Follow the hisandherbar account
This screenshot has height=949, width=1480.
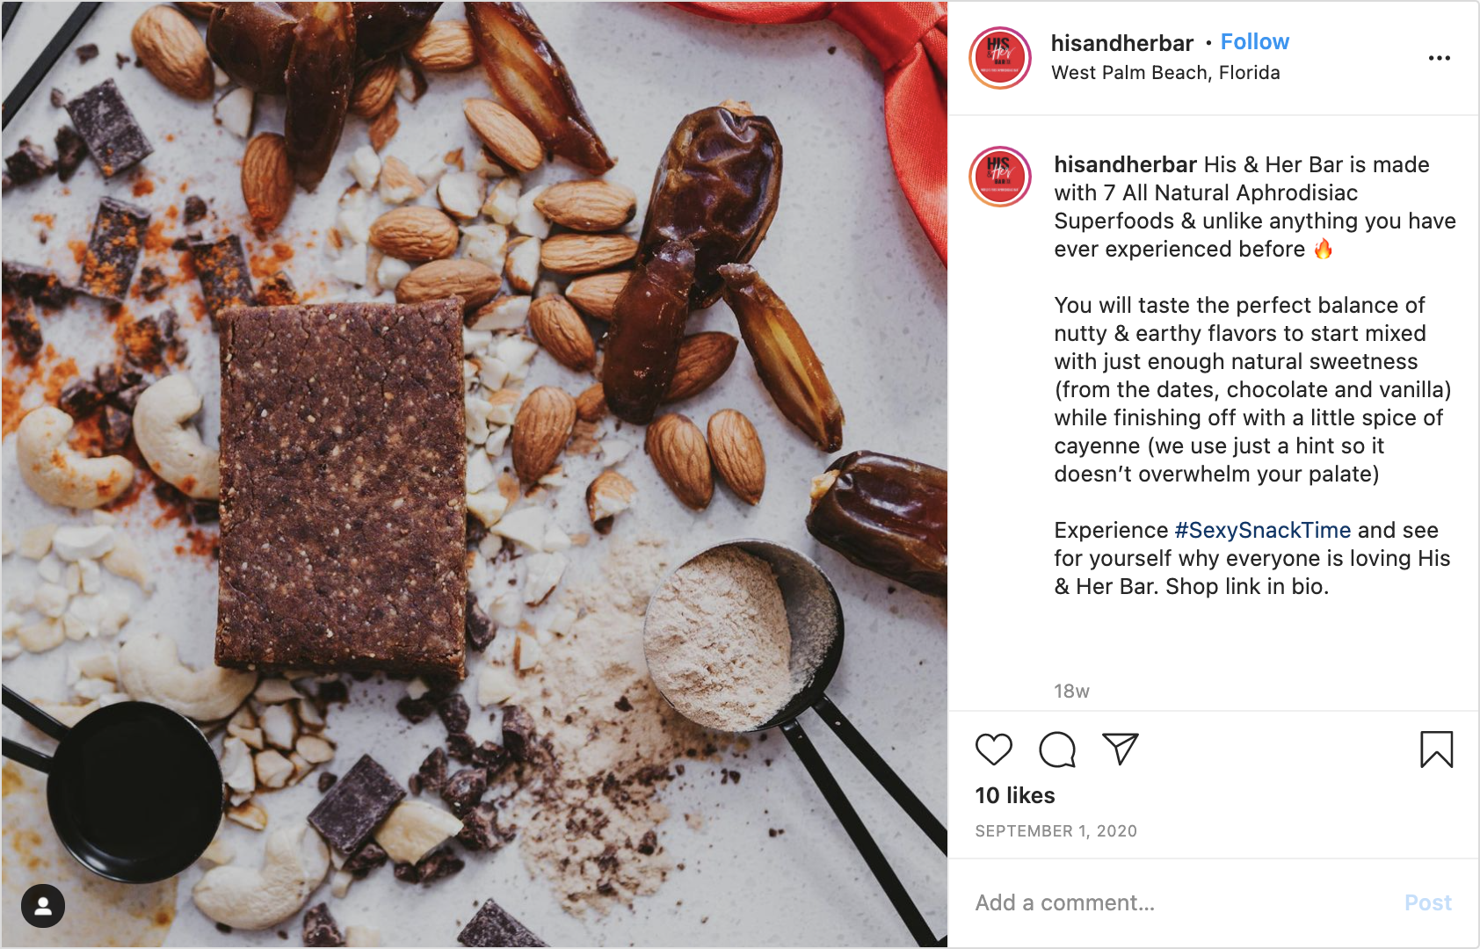(1255, 42)
